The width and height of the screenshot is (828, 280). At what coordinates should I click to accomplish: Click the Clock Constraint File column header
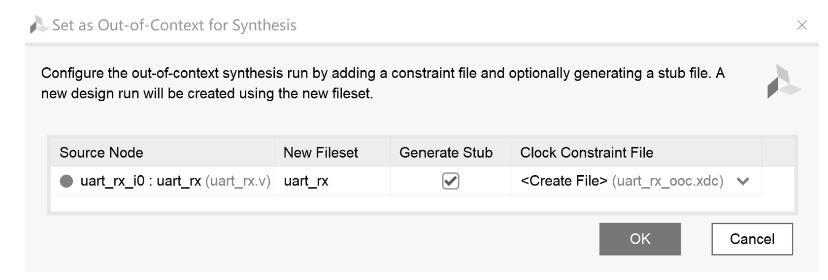pyautogui.click(x=586, y=153)
